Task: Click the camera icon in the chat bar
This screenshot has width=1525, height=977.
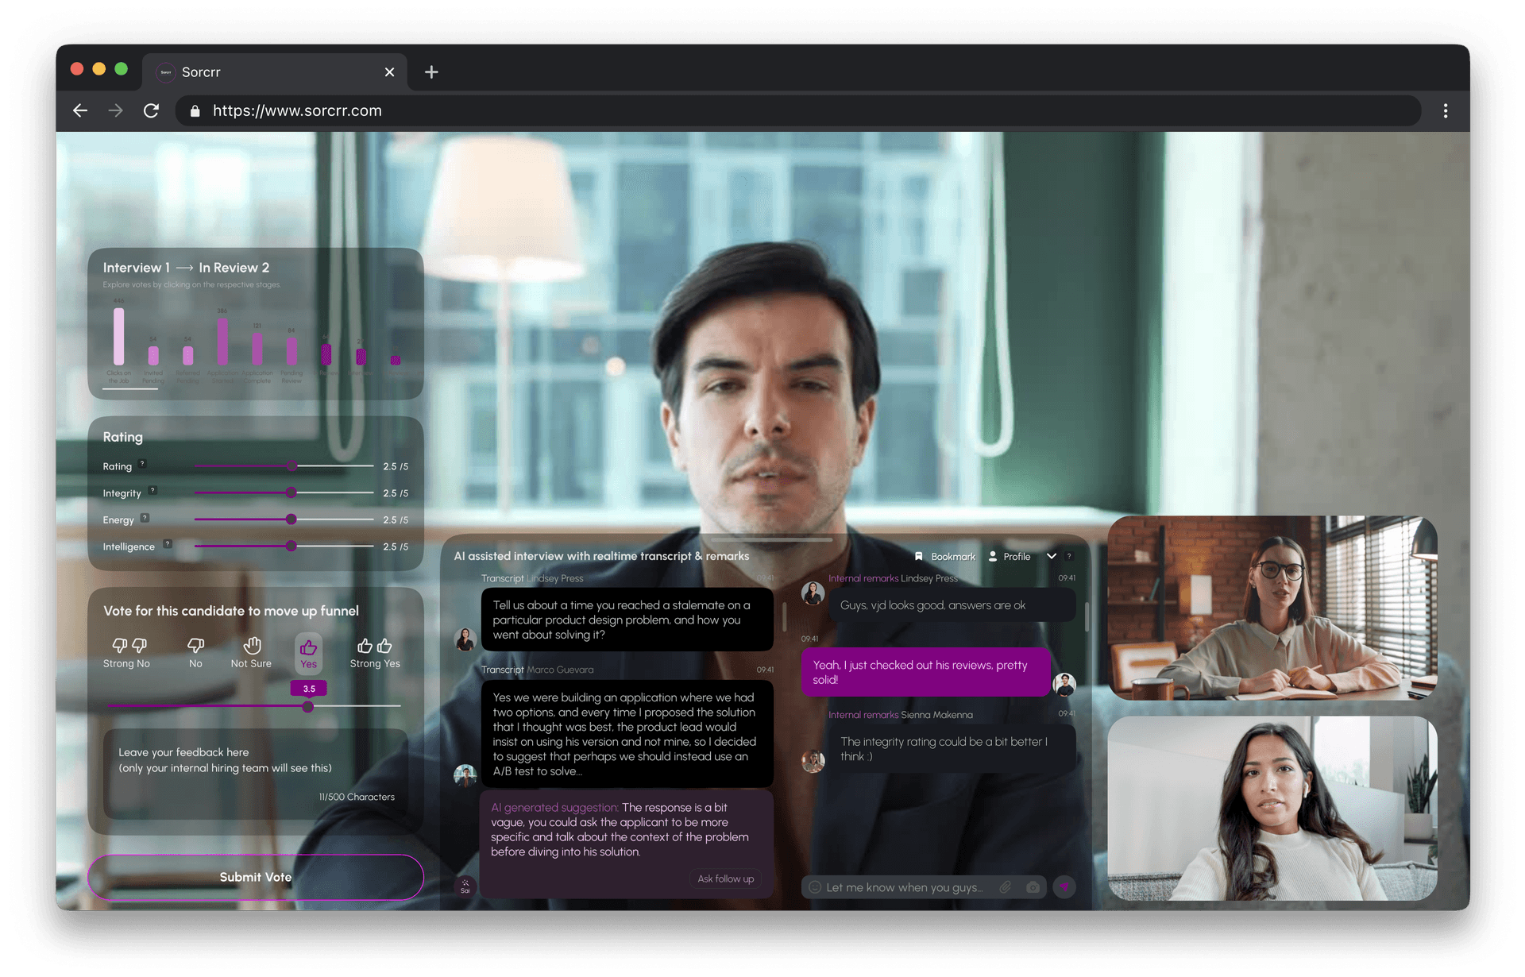Action: (x=1033, y=887)
